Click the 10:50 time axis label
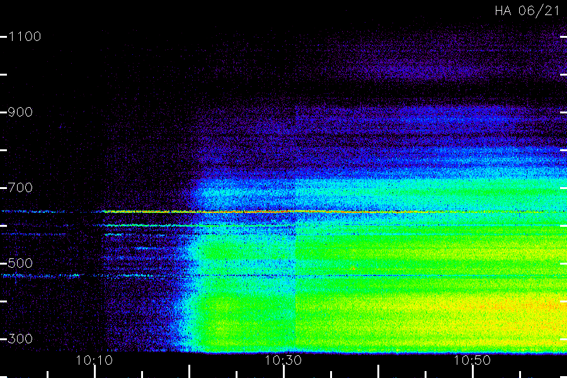Image resolution: width=567 pixels, height=378 pixels. (x=472, y=360)
